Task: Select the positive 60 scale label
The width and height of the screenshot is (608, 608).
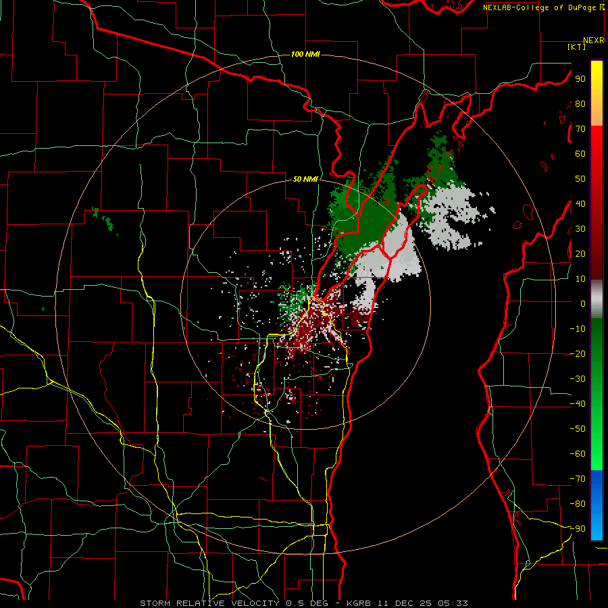Action: (x=580, y=154)
